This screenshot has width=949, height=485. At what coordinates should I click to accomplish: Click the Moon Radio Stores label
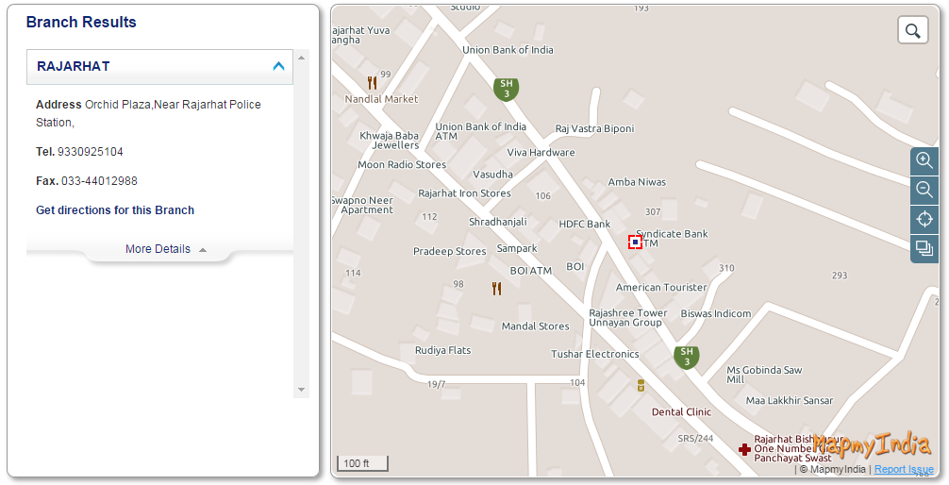(402, 165)
